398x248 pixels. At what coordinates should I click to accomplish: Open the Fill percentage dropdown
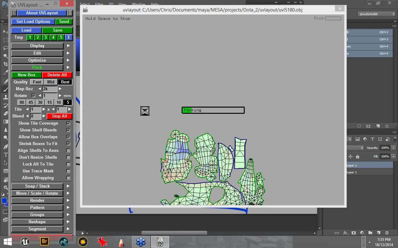pyautogui.click(x=393, y=157)
